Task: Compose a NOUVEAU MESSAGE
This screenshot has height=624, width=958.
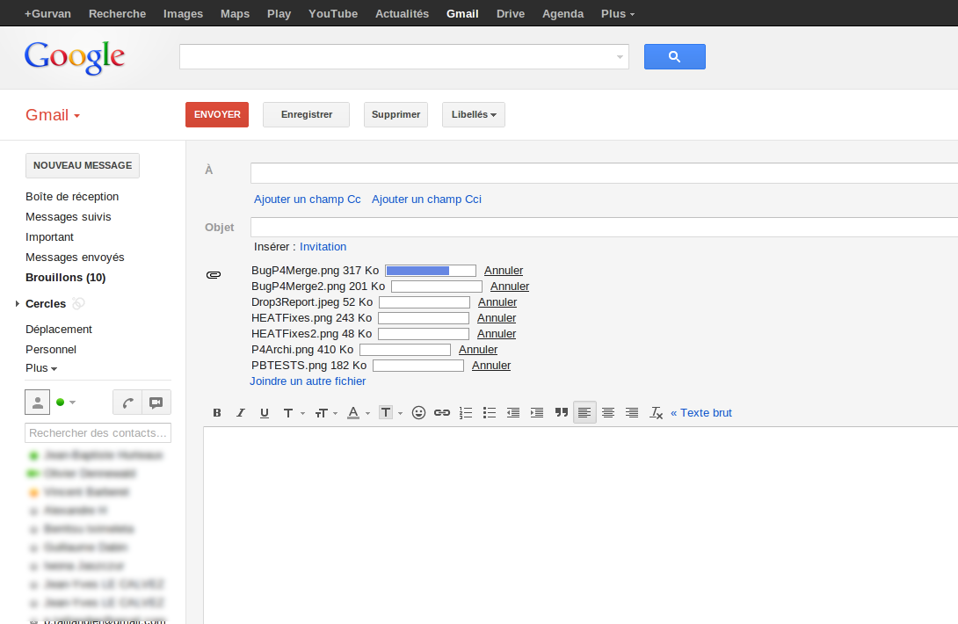Action: point(83,165)
